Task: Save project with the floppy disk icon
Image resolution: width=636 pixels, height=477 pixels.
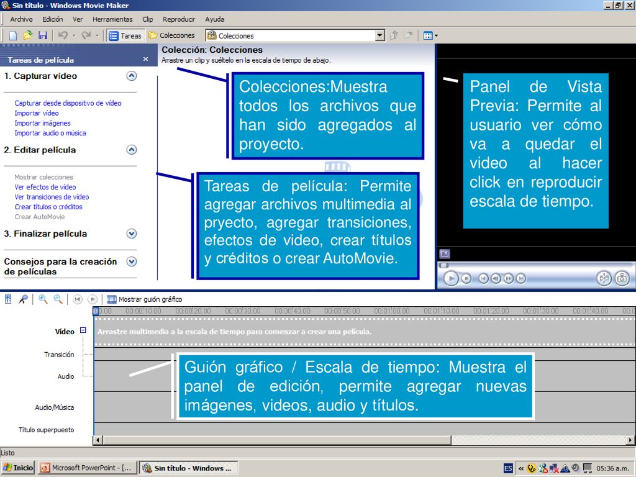Action: coord(43,35)
